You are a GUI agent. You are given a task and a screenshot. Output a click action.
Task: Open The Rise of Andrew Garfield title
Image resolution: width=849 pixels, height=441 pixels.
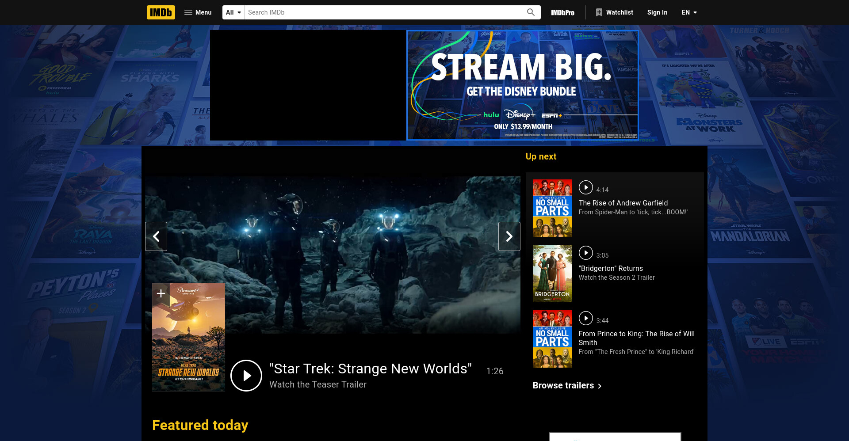[x=623, y=203]
